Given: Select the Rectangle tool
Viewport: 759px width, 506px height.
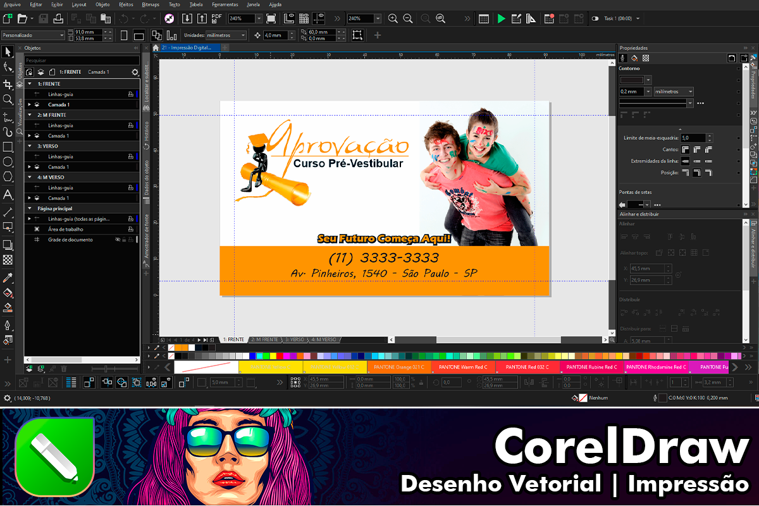Looking at the screenshot, I should (8, 147).
